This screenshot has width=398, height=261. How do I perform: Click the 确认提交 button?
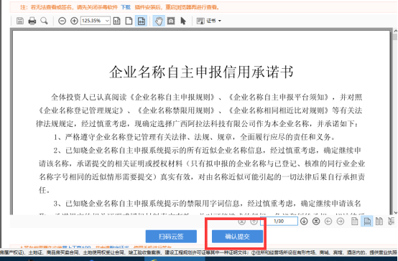click(x=237, y=237)
